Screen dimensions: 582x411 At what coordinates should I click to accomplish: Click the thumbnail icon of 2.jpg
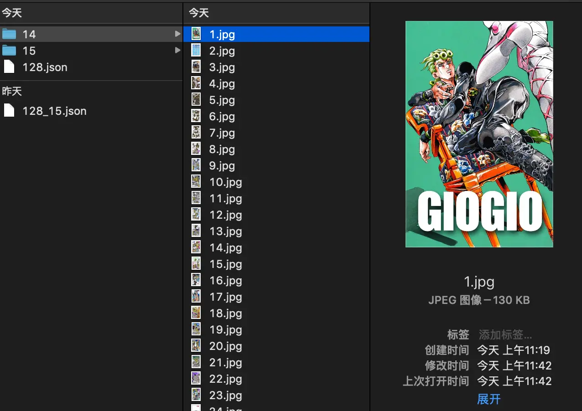[x=196, y=50]
